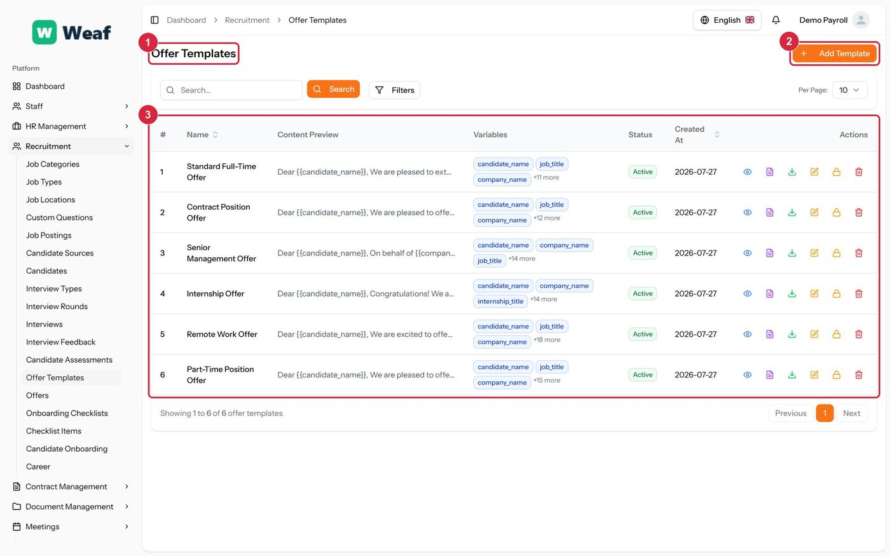This screenshot has width=890, height=556.
Task: View Contract Position Offer with eye icon
Action: coord(748,213)
